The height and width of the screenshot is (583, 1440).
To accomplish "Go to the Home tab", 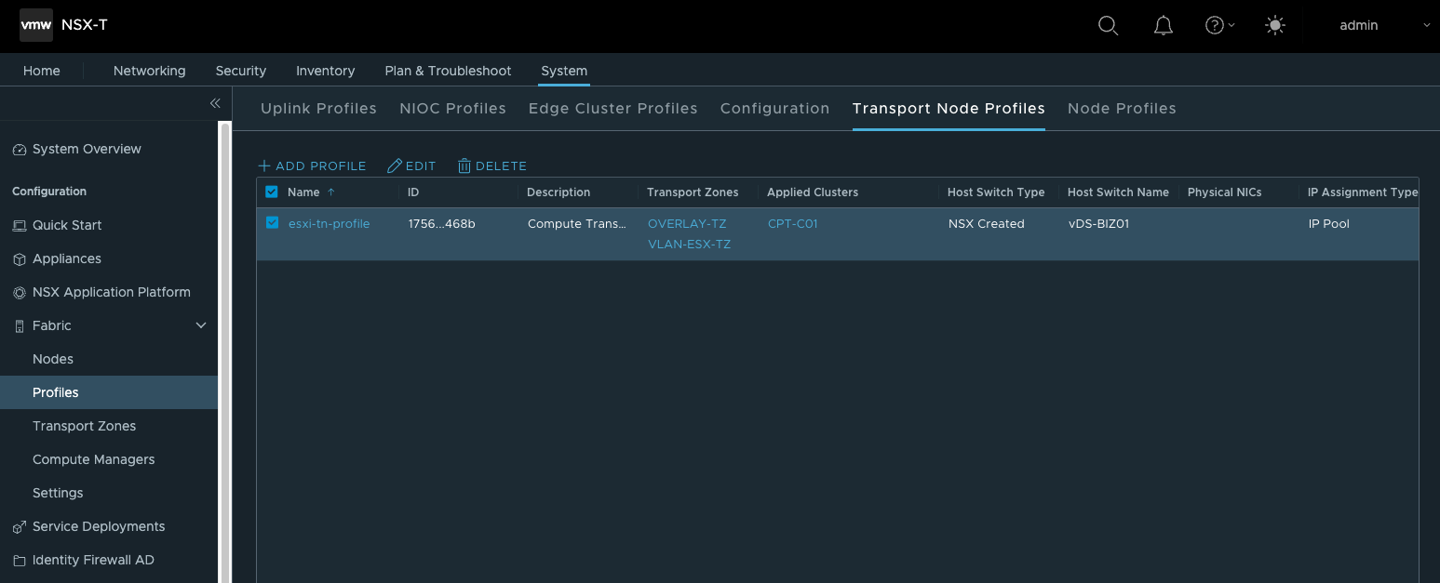I will [x=42, y=71].
